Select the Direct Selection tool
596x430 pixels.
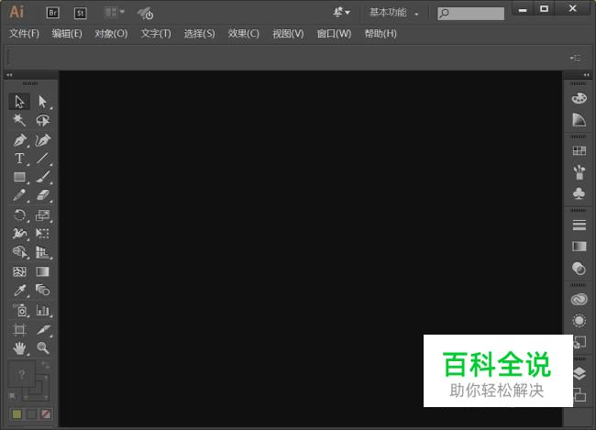[x=42, y=102]
